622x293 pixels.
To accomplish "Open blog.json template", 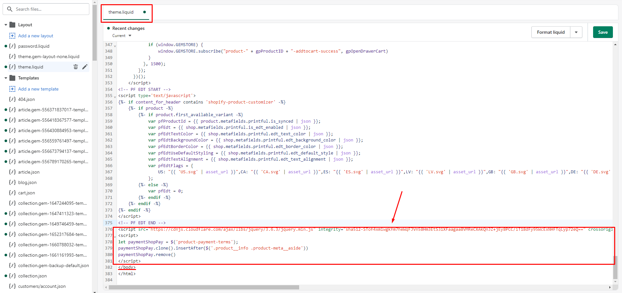I will (27, 182).
